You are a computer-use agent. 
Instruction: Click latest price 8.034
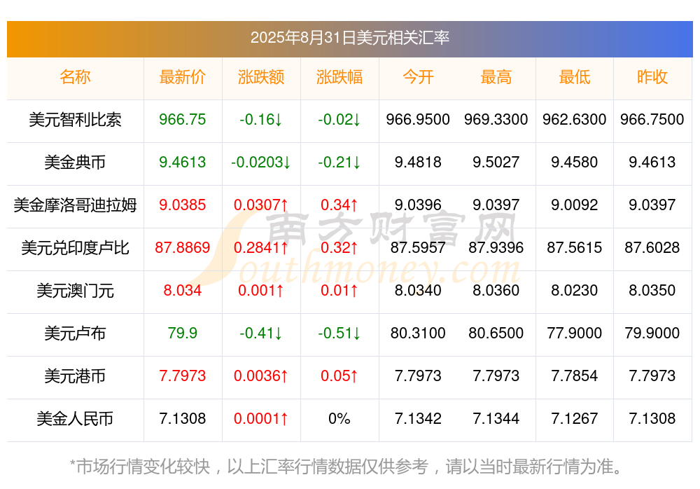(183, 291)
